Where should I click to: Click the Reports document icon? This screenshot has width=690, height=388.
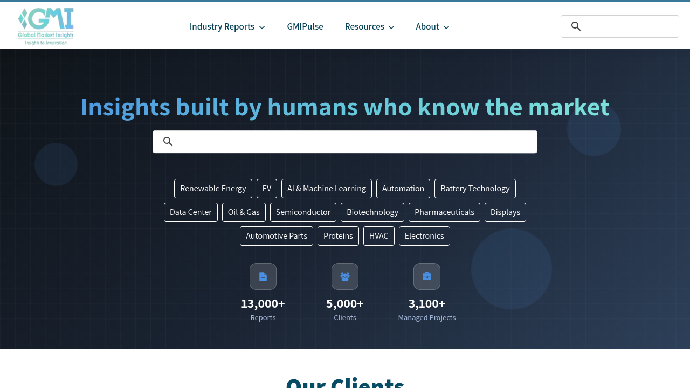[x=263, y=276]
